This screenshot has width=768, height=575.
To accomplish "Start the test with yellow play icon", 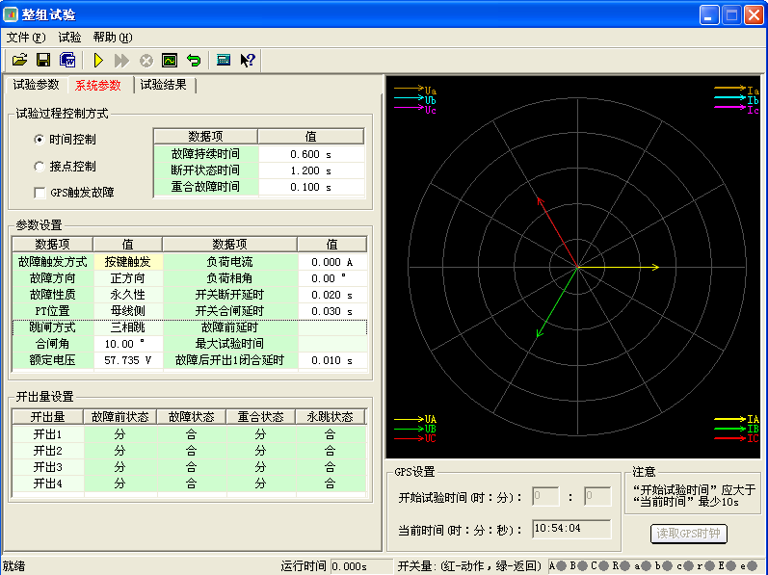I will 98,60.
